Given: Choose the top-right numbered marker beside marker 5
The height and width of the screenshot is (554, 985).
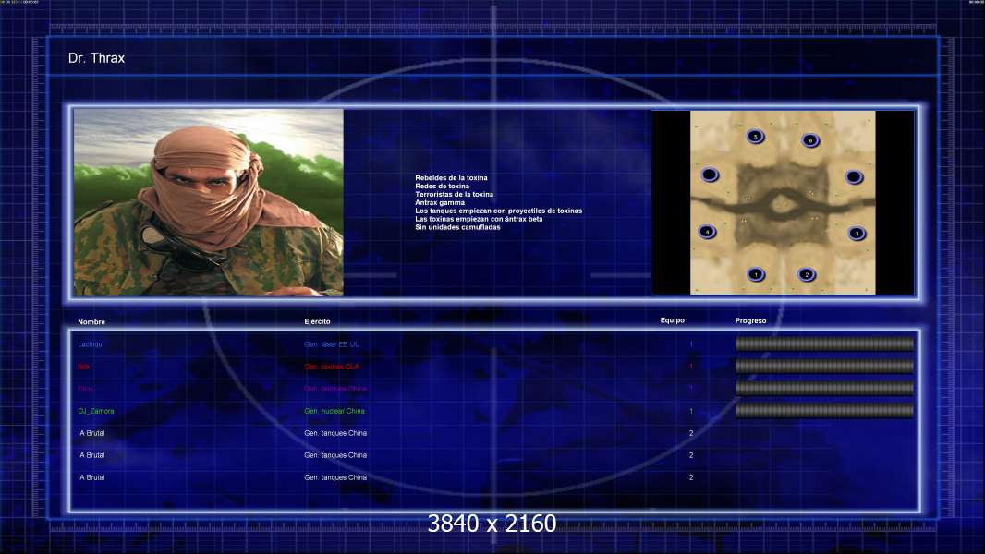Looking at the screenshot, I should click(x=810, y=140).
